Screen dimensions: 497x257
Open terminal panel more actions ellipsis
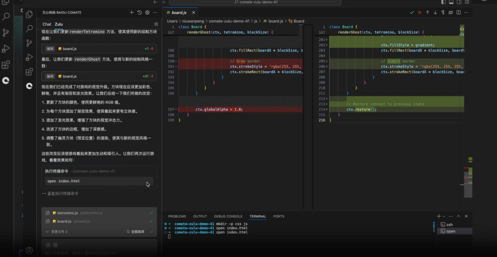(x=450, y=216)
